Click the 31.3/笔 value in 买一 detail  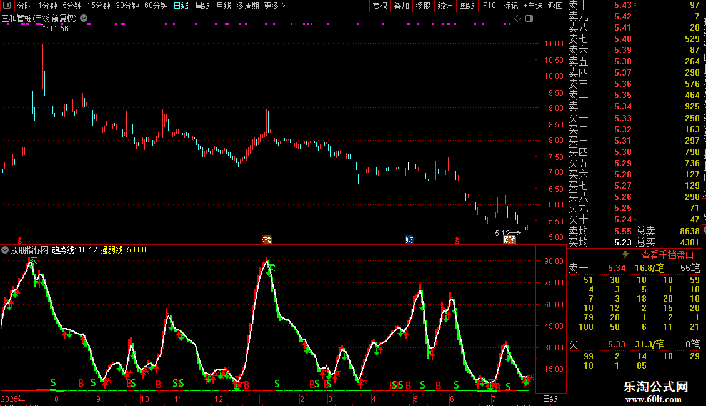click(x=649, y=344)
